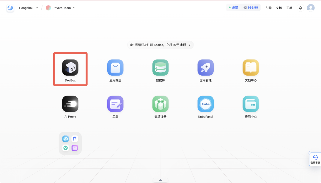Open the 邀请注册 invite app

tap(160, 104)
